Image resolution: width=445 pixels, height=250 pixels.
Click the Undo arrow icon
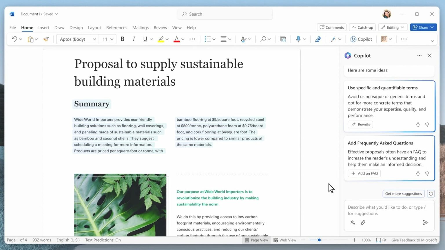tap(14, 39)
